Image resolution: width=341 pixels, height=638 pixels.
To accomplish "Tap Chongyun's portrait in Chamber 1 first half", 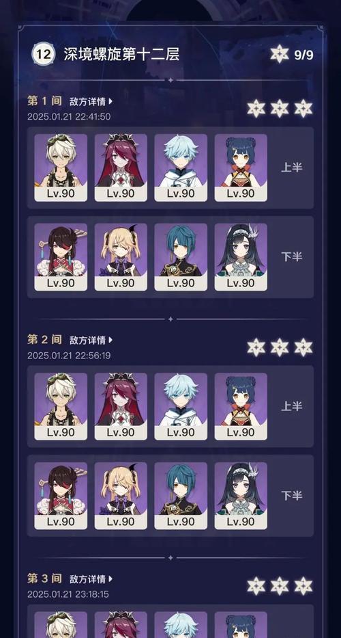I will coord(181,168).
